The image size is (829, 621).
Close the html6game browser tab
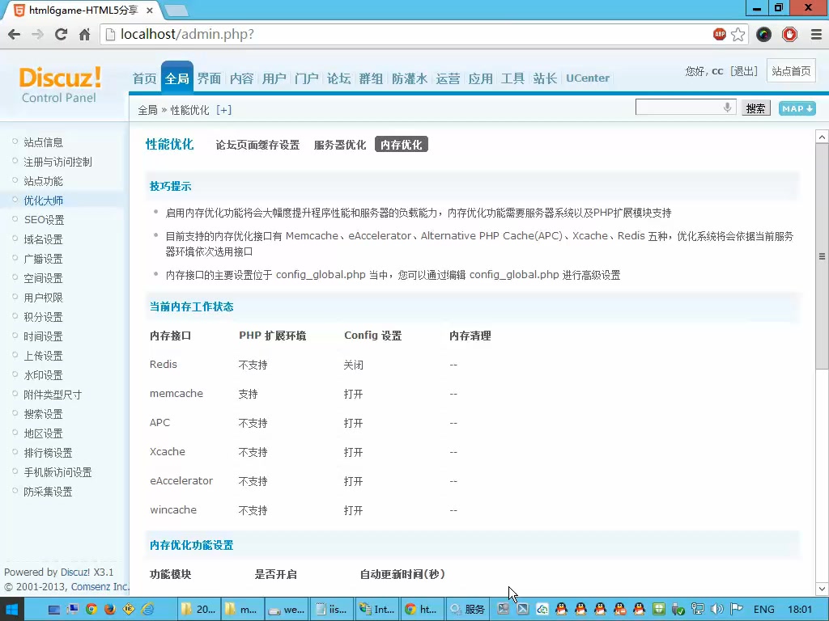tap(150, 10)
